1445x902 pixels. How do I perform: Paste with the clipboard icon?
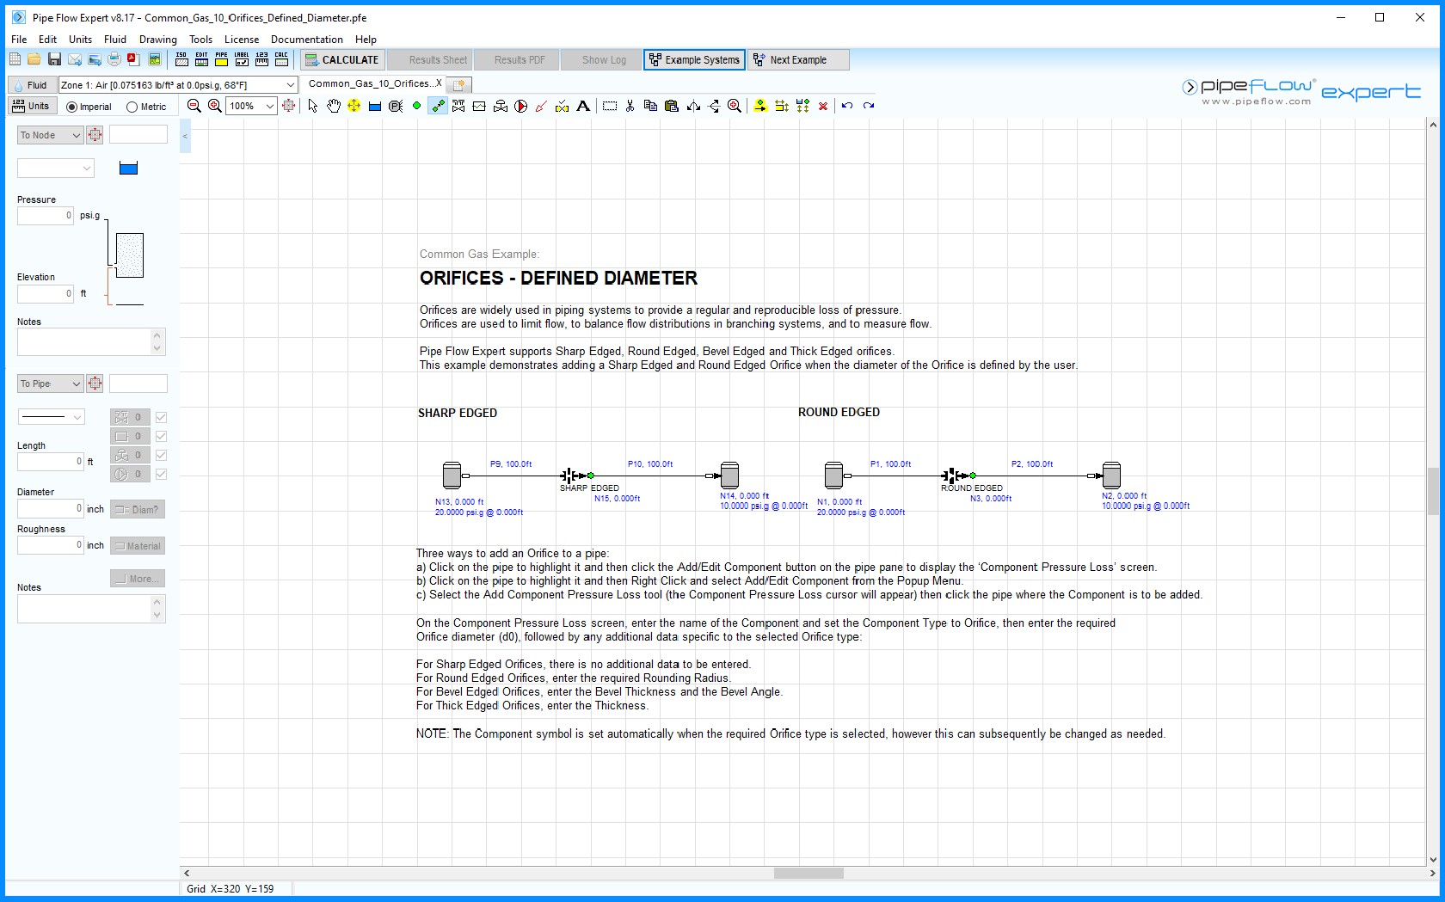pos(671,106)
